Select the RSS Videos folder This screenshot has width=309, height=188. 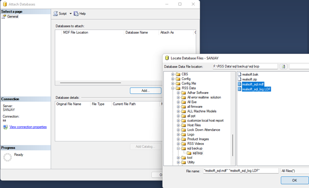[196, 143]
